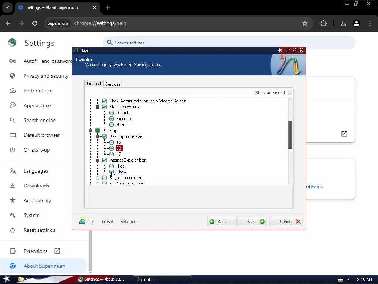Screen dimensions: 378x284
Task: Click the Appearance palette icon
Action: [13, 105]
